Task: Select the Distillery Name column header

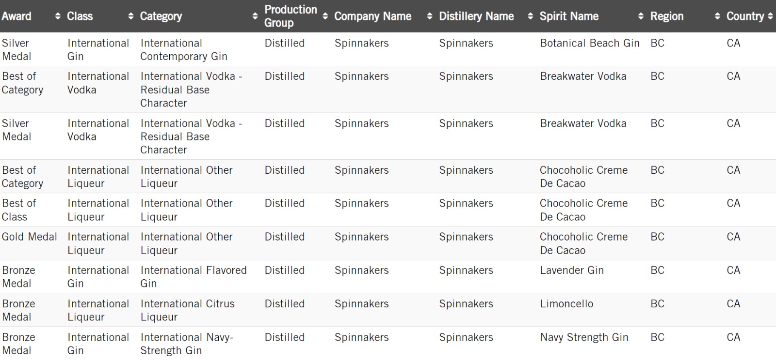Action: click(x=476, y=16)
